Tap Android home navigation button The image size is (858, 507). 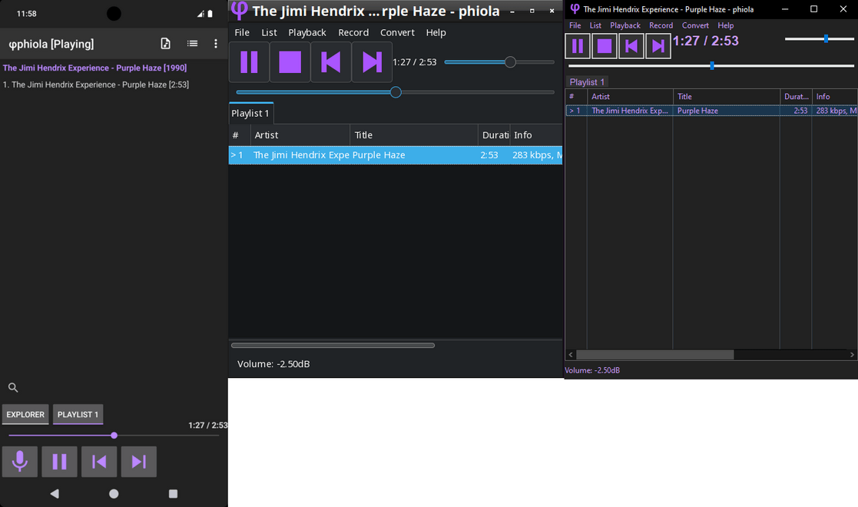click(x=114, y=494)
